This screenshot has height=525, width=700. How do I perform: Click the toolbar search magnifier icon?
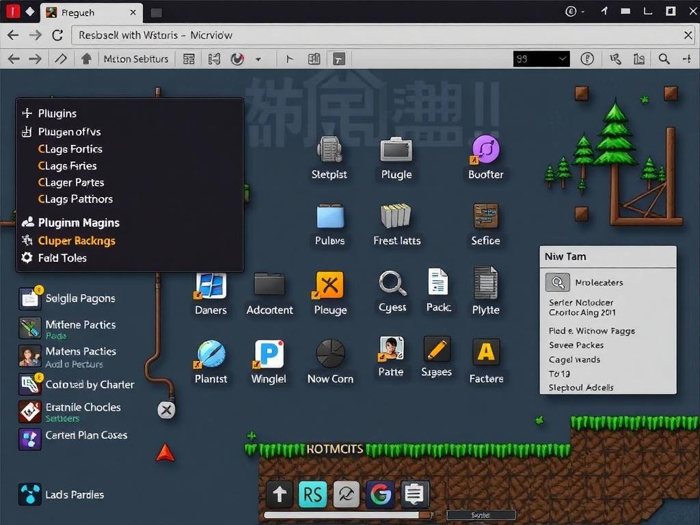pyautogui.click(x=664, y=59)
